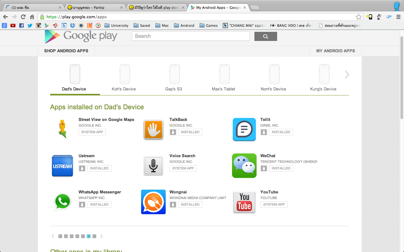Click the browser back arrow

coord(5,17)
